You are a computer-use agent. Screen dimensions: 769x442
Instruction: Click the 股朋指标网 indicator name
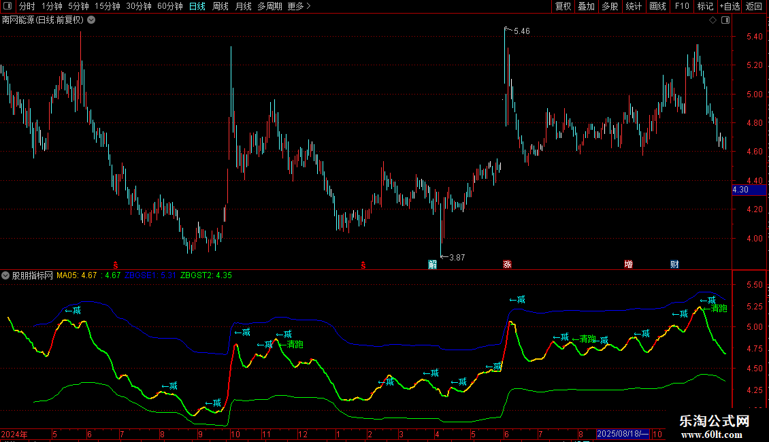33,275
